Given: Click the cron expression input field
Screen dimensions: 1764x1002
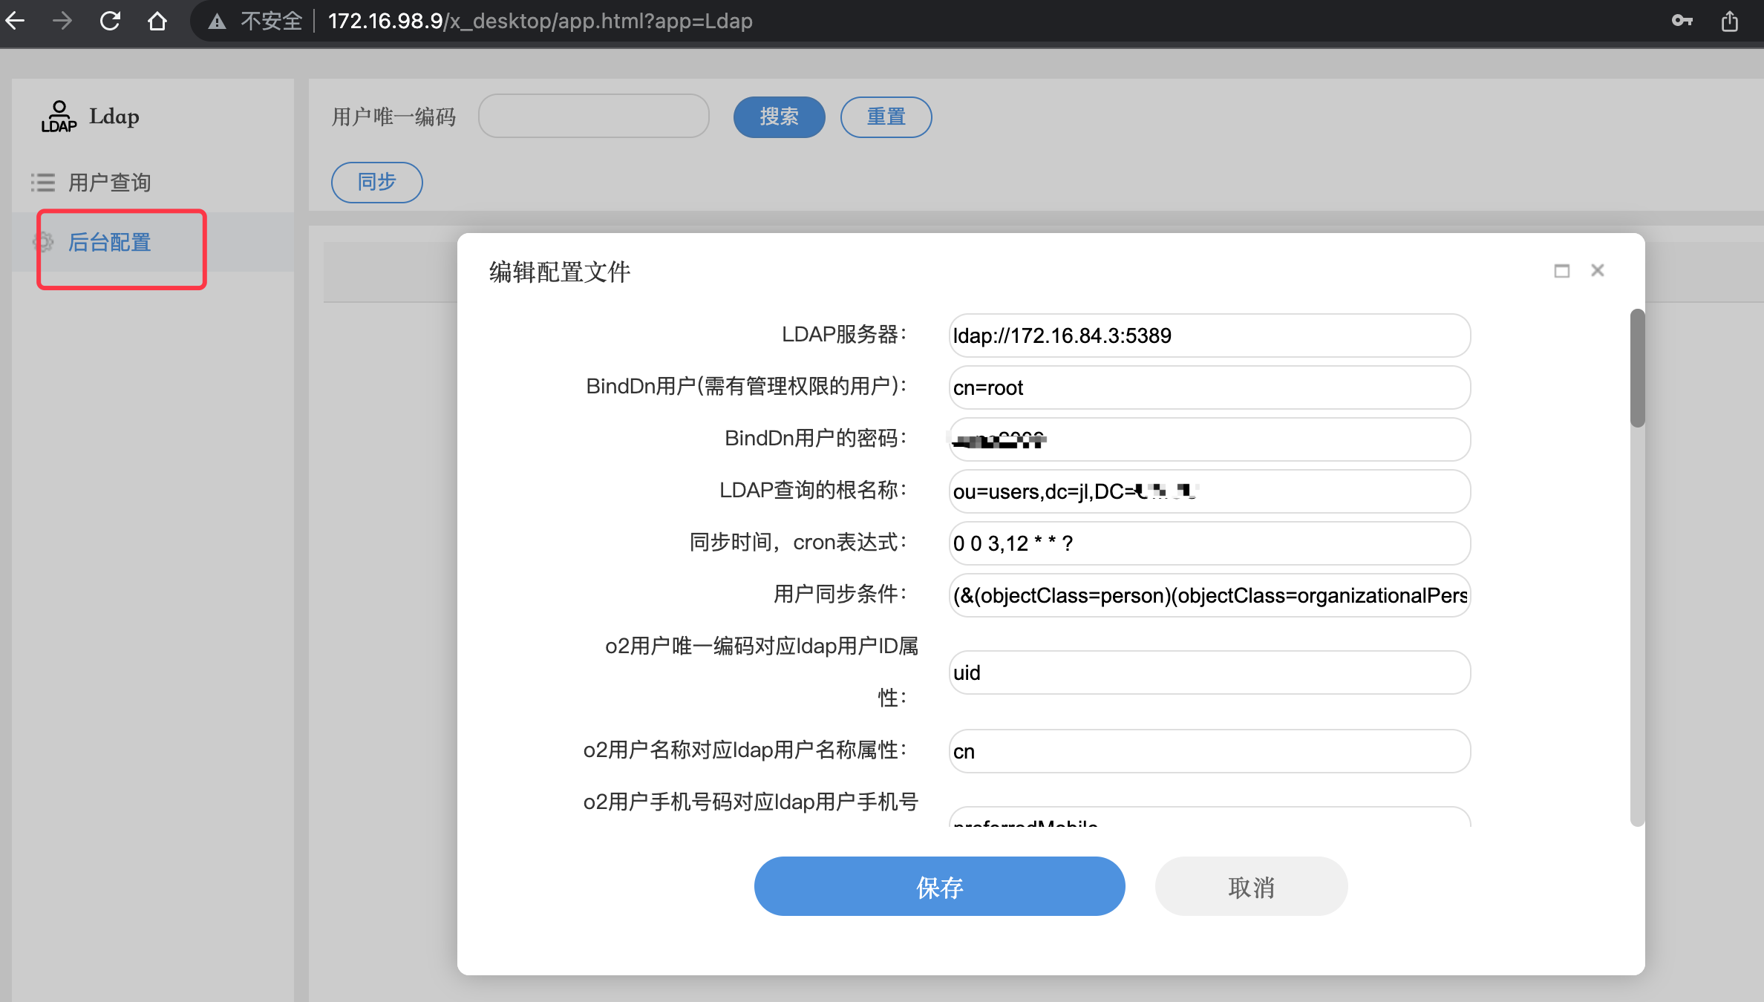Looking at the screenshot, I should [1209, 543].
